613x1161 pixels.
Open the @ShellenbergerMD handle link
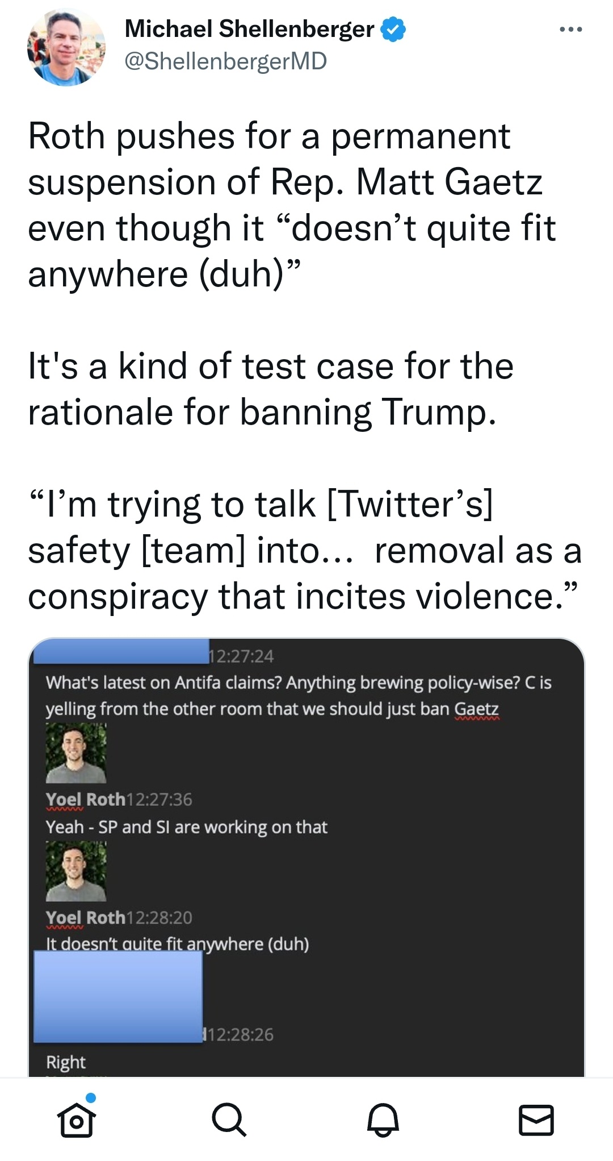click(x=225, y=61)
